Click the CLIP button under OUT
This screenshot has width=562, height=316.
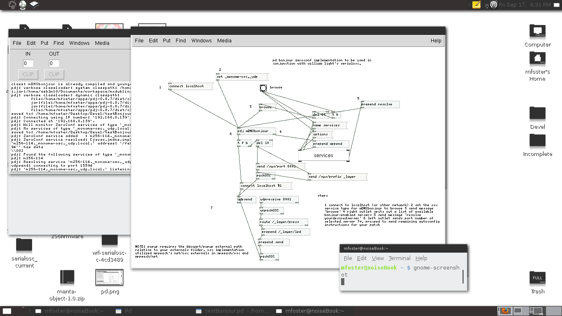click(54, 74)
